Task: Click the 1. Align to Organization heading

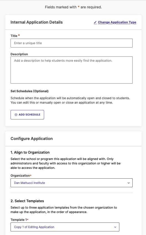Action: pyautogui.click(x=30, y=152)
